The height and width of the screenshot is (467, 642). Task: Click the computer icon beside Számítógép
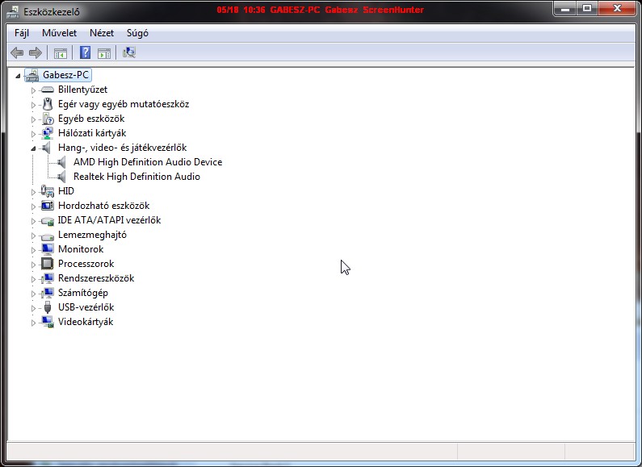tap(47, 293)
